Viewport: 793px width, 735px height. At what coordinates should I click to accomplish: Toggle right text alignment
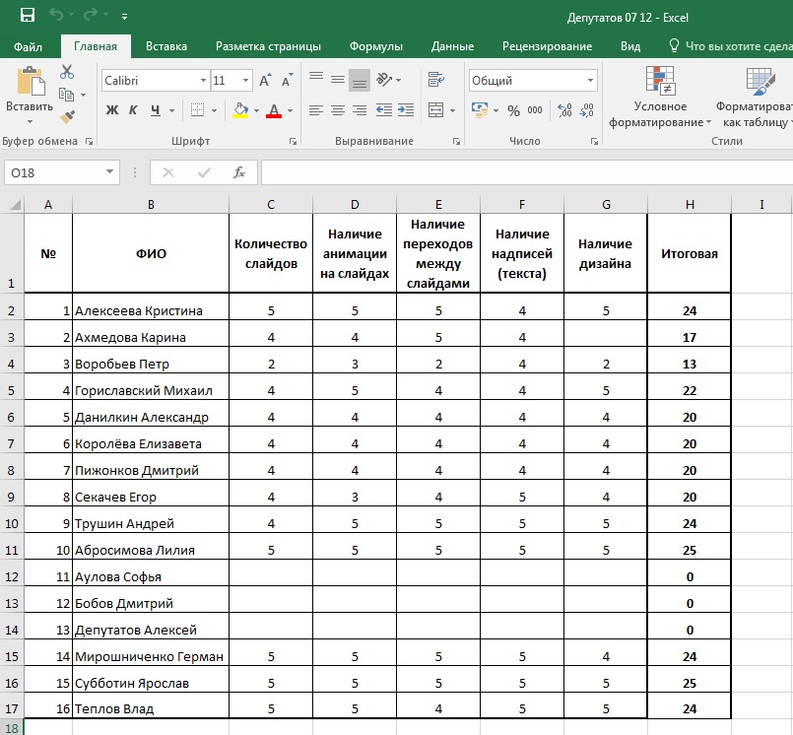360,110
